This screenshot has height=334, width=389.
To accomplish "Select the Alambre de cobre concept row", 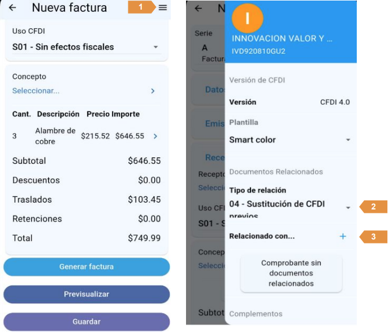I will coord(55,136).
